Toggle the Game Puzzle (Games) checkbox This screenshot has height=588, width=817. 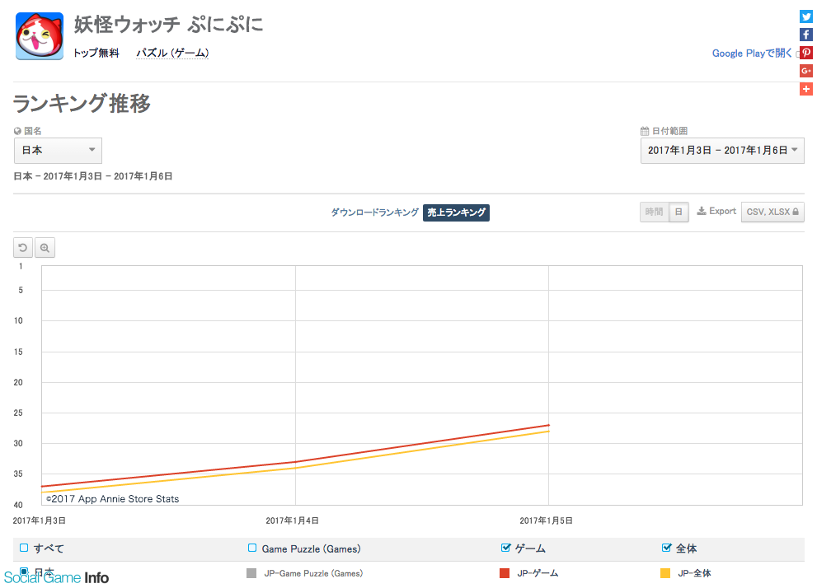click(252, 548)
